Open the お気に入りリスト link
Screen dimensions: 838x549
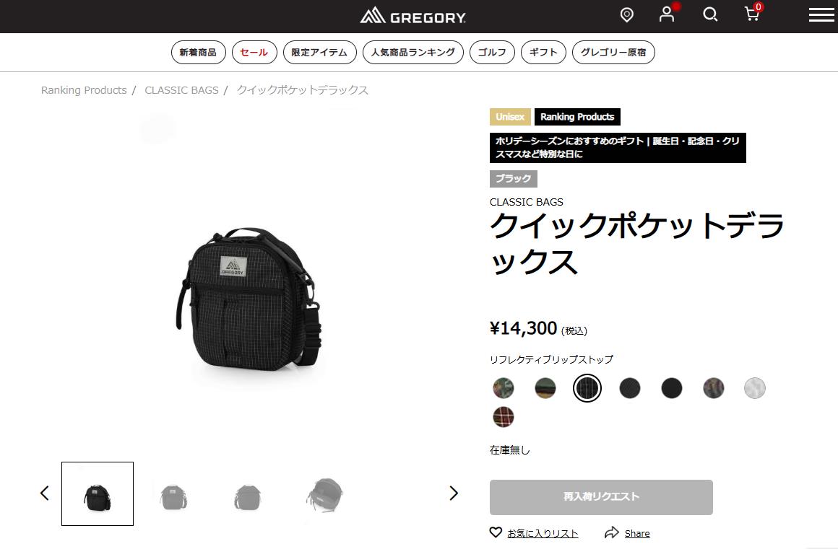click(x=543, y=533)
